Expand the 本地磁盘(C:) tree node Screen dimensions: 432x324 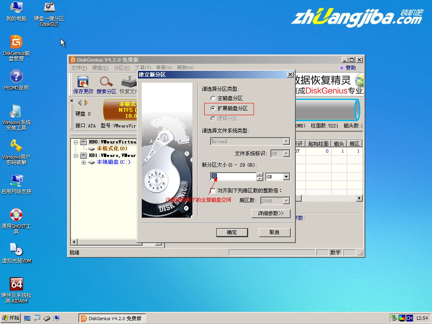coord(84,162)
